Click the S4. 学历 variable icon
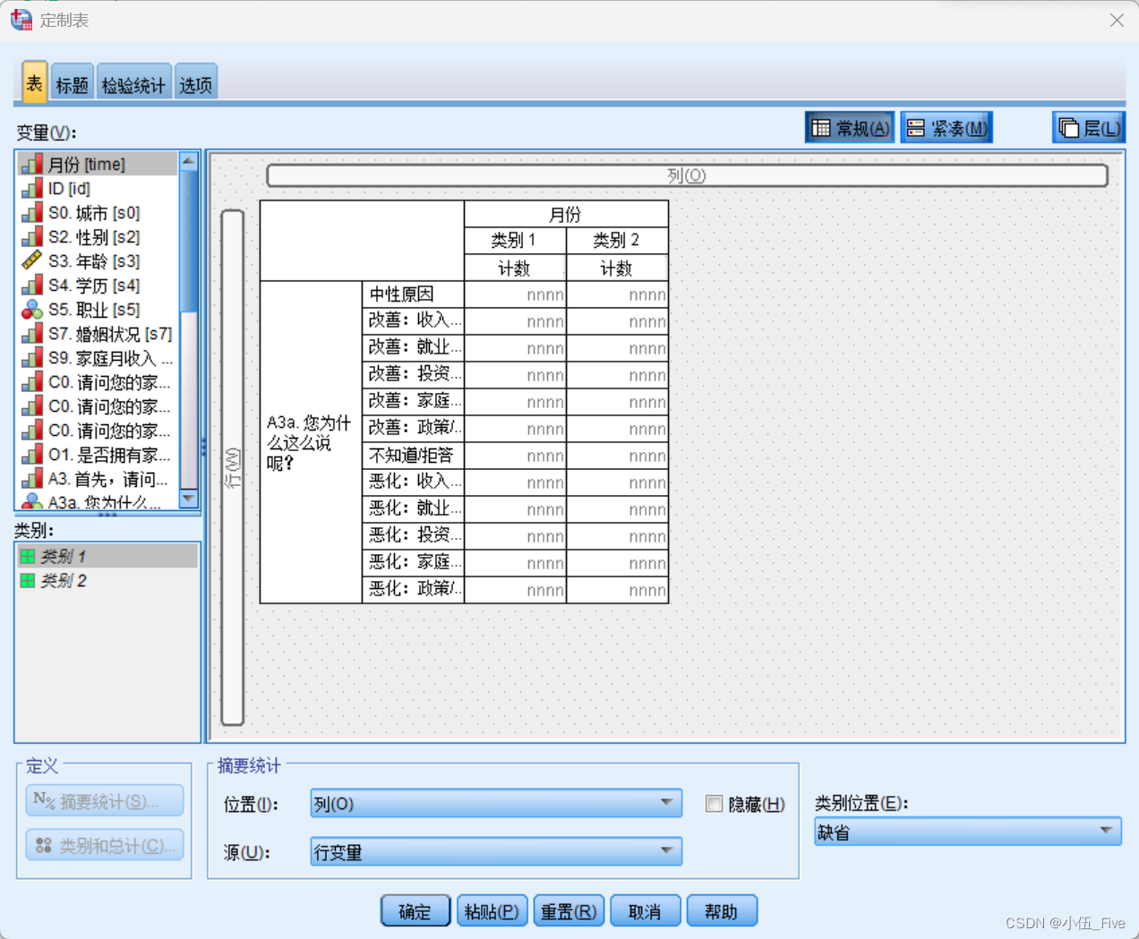Screen dimensions: 1139x939 click(x=31, y=285)
